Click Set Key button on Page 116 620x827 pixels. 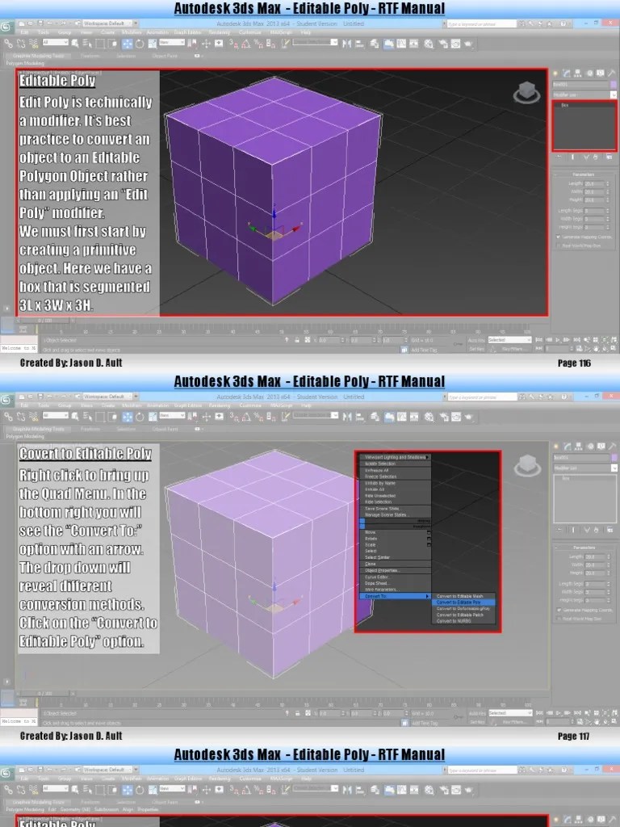(476, 349)
